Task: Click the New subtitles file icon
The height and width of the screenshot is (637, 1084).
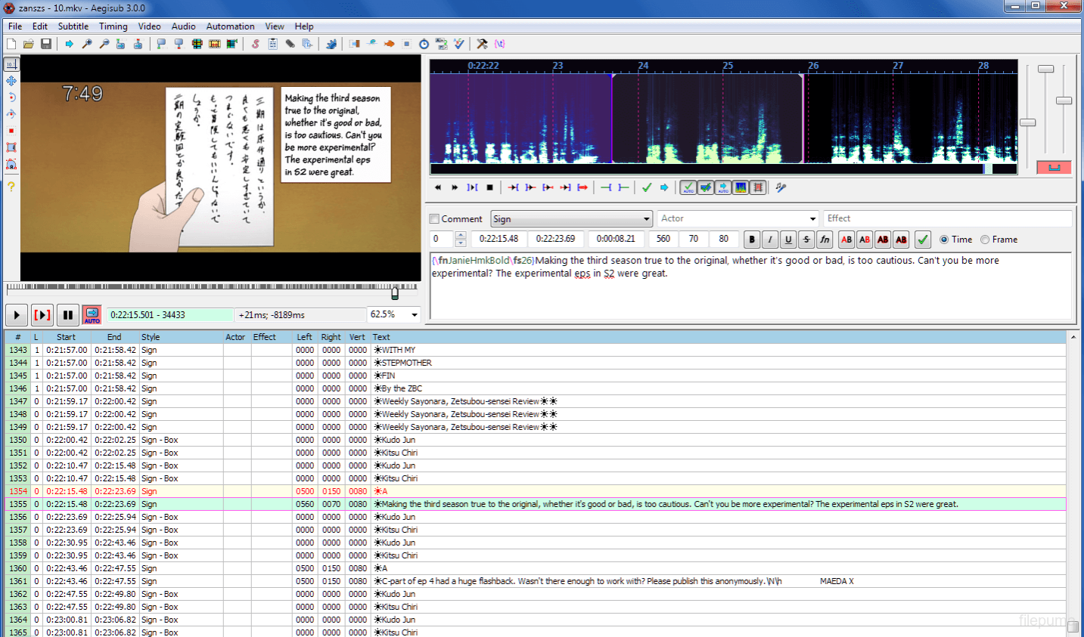Action: coord(11,44)
